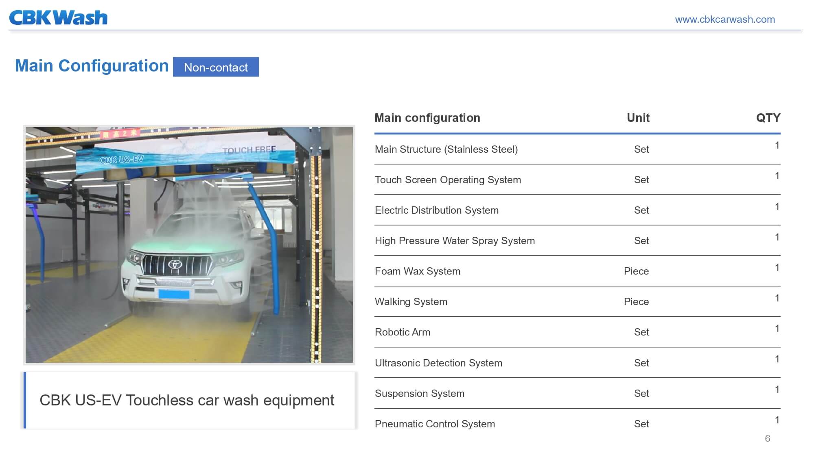Screen dimensions: 814x457
Task: Select 'Walking System' text
Action: [411, 302]
